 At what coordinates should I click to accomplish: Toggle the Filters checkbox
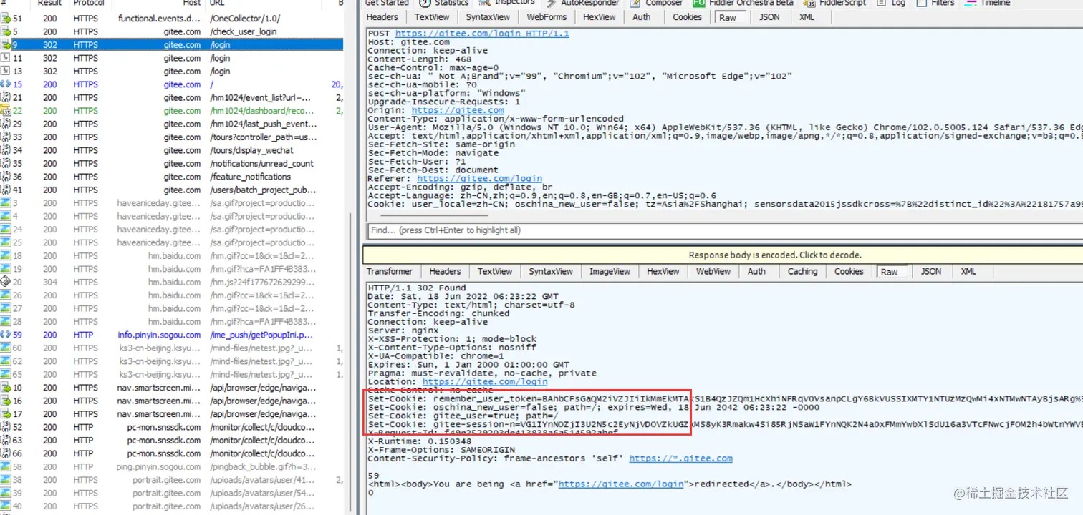point(920,3)
